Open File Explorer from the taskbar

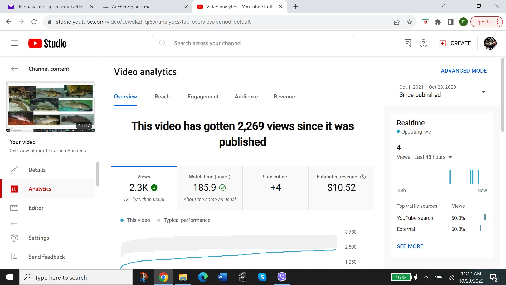183,277
